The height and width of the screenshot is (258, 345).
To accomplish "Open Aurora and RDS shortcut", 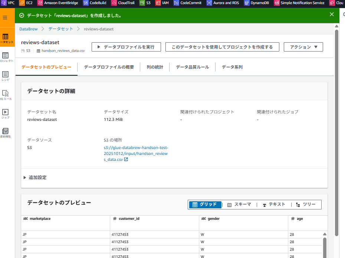I will tap(223, 3).
